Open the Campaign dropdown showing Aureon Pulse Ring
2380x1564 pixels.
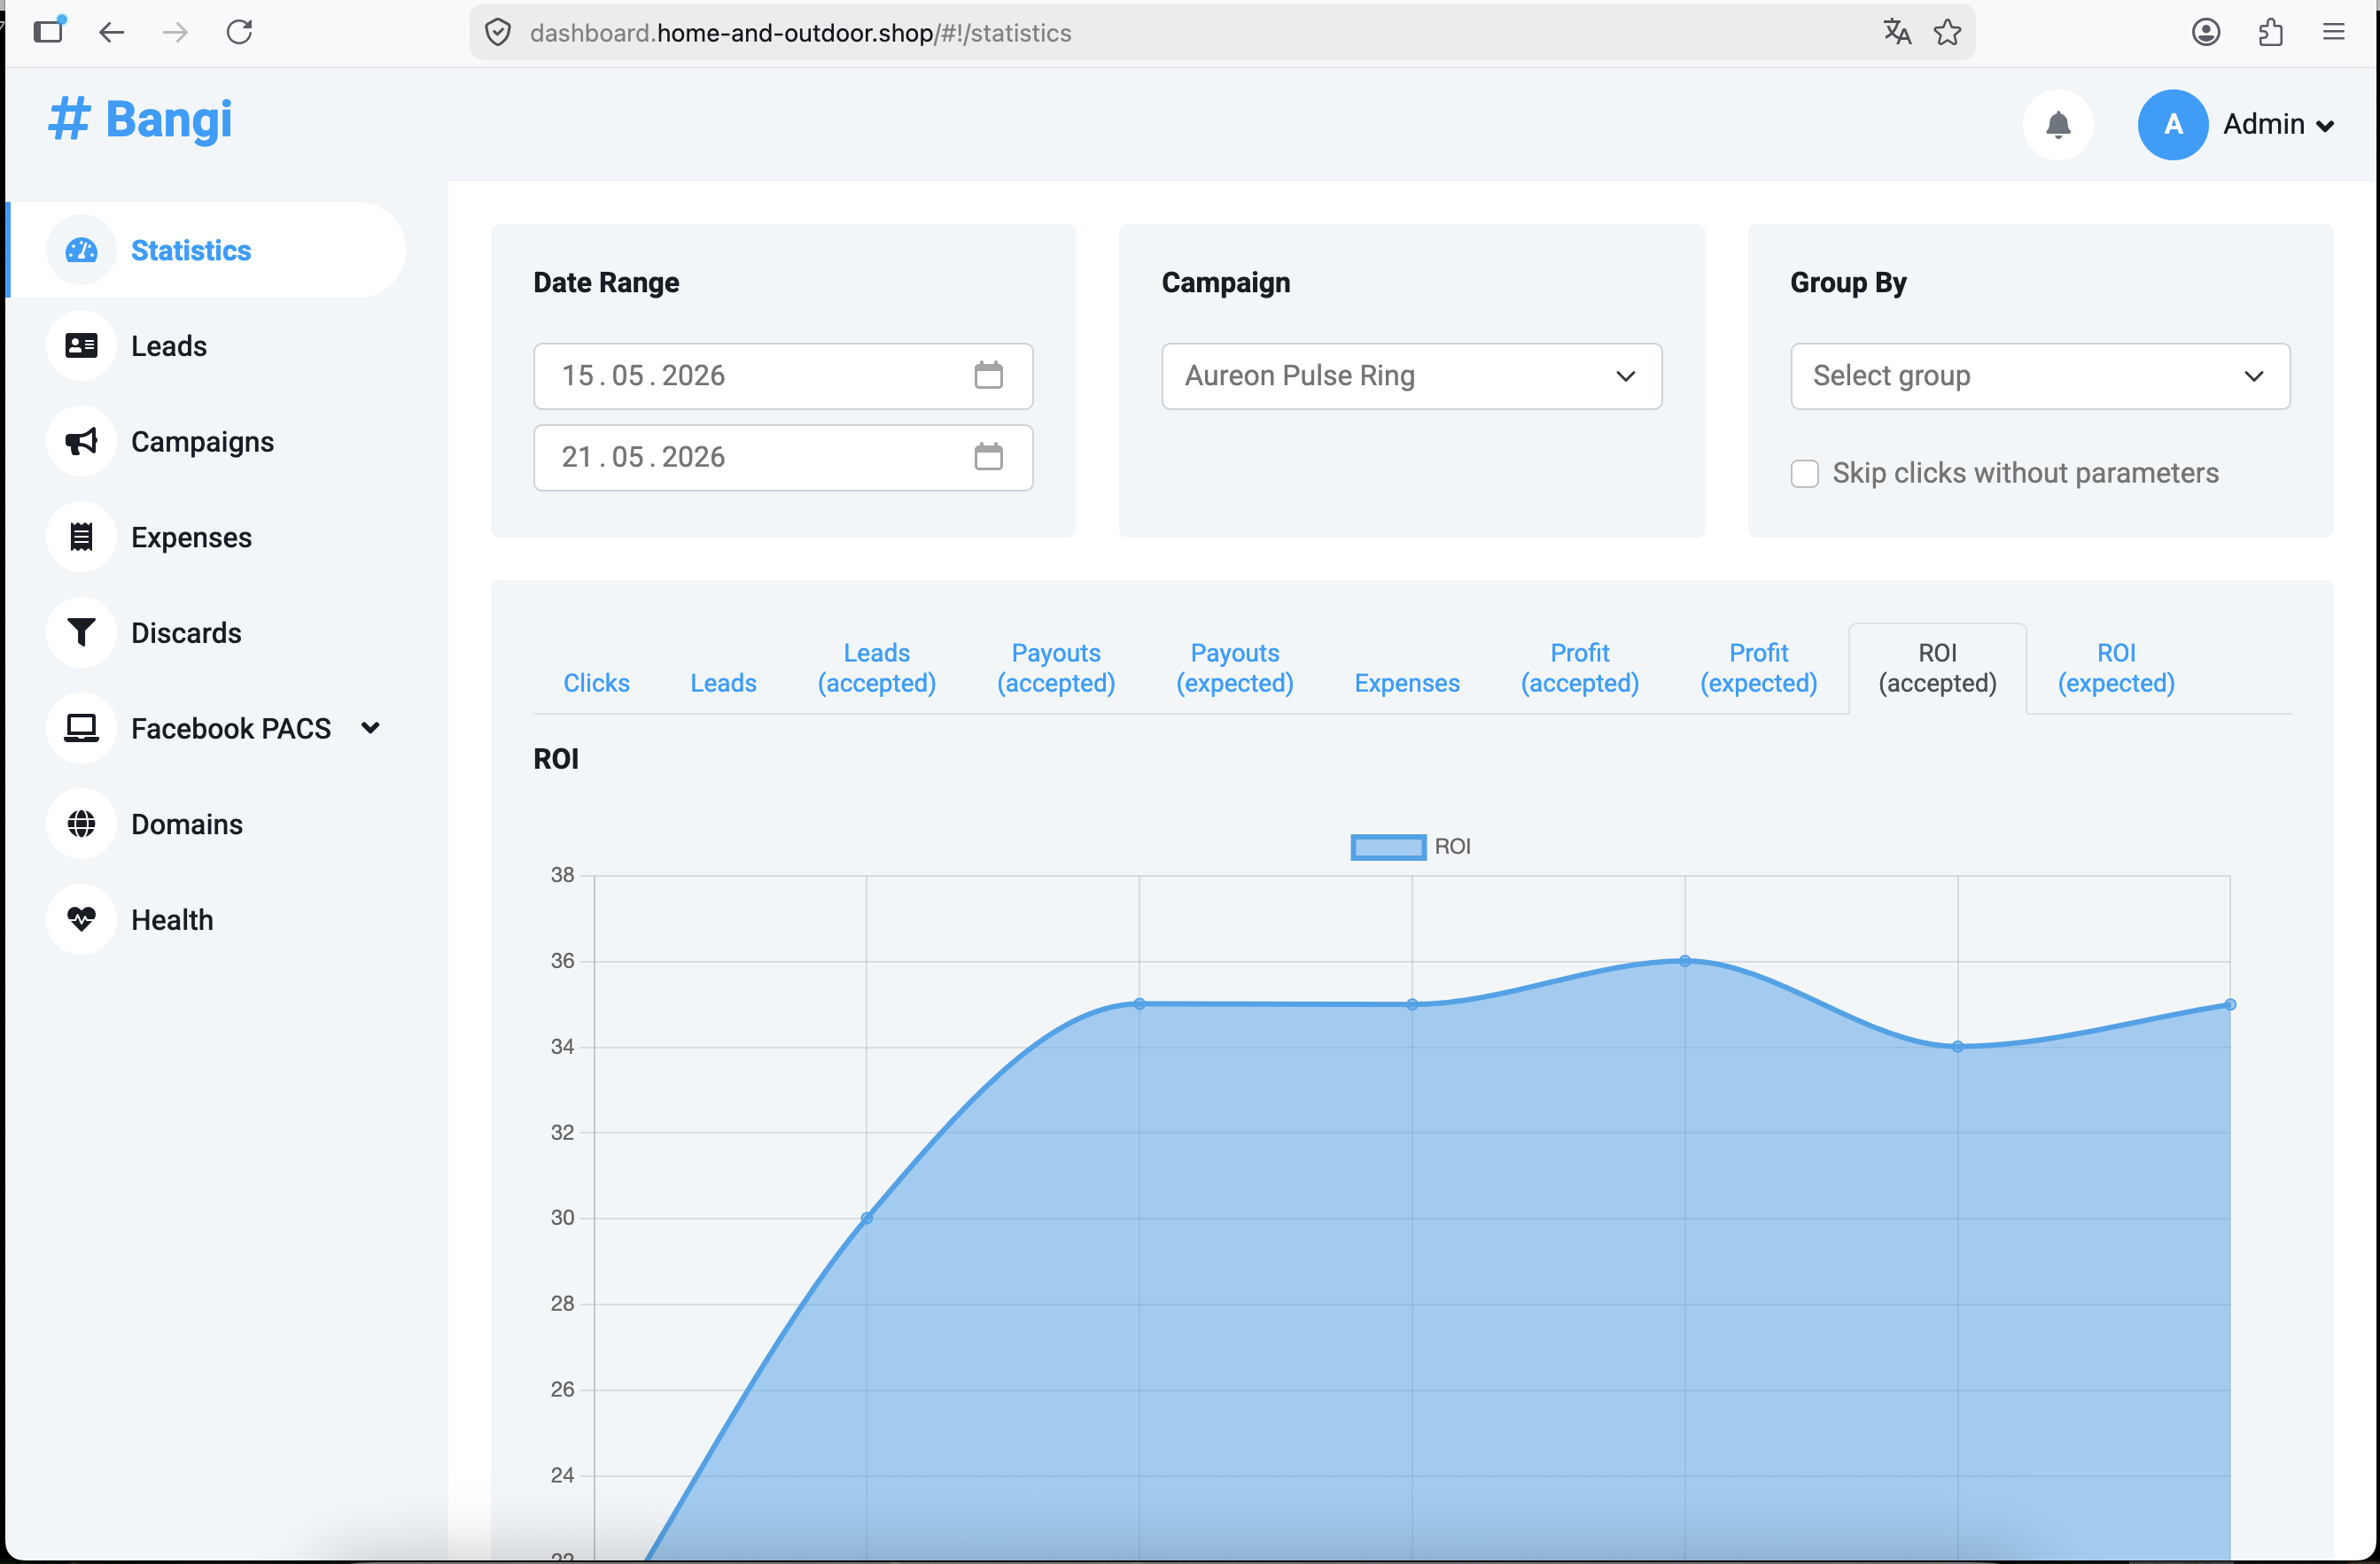tap(1411, 376)
